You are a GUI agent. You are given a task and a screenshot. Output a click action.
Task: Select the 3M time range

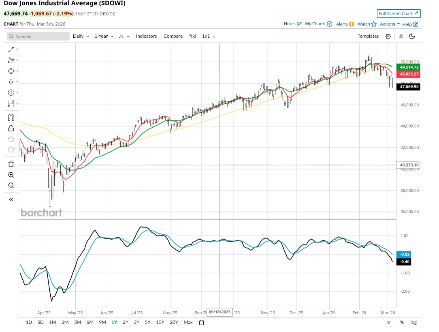77,323
